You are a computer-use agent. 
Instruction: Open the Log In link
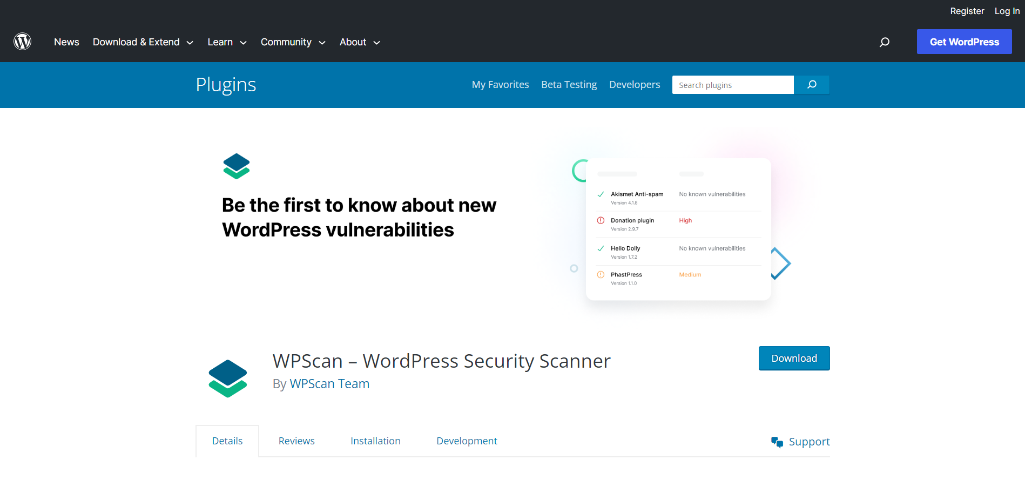1007,11
